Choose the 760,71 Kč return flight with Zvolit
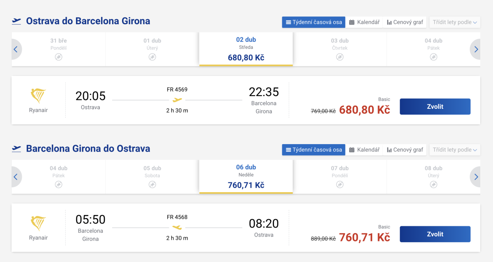Image resolution: width=493 pixels, height=262 pixels. pyautogui.click(x=435, y=234)
